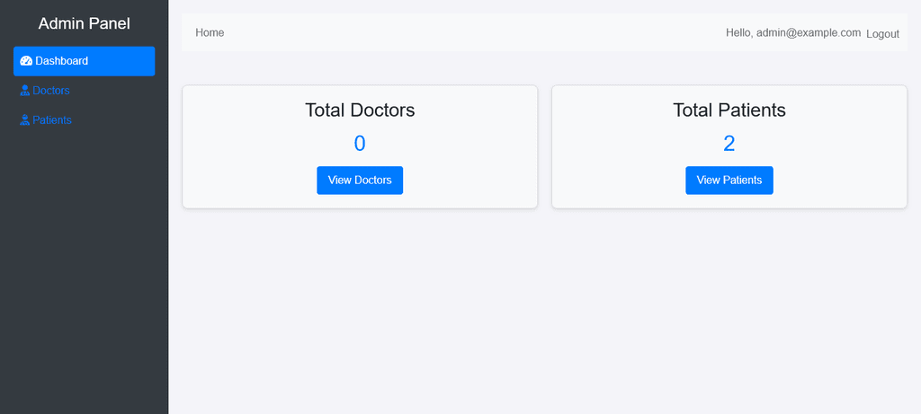Select the Total Patients heading

pyautogui.click(x=729, y=110)
